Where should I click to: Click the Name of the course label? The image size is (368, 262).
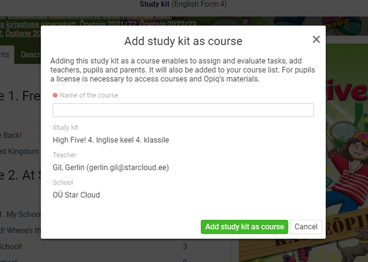[x=89, y=95]
